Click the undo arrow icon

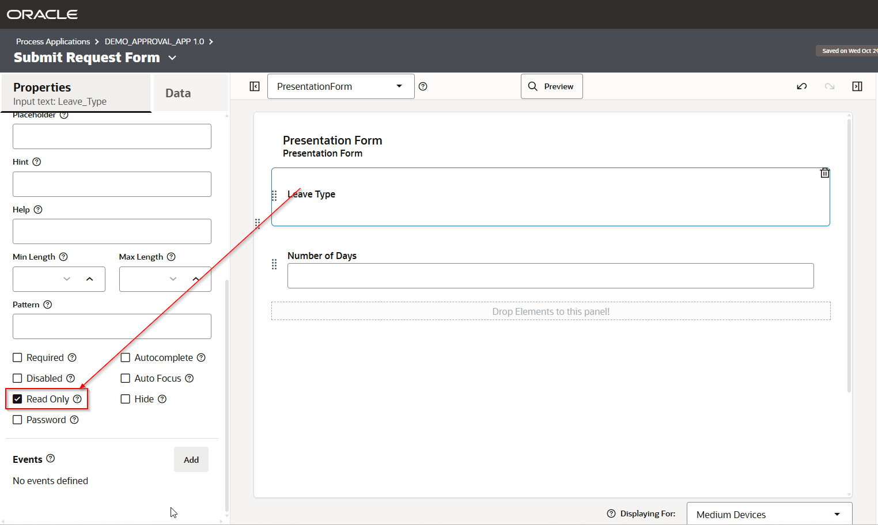point(801,86)
